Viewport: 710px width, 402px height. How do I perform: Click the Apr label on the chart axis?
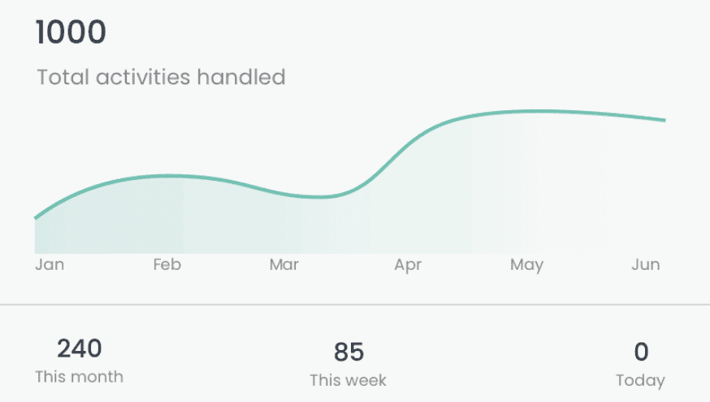point(408,265)
